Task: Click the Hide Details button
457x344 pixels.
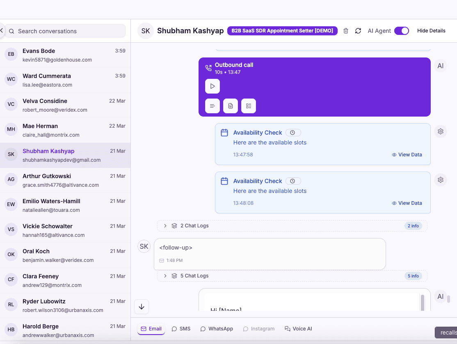Action: 431,30
